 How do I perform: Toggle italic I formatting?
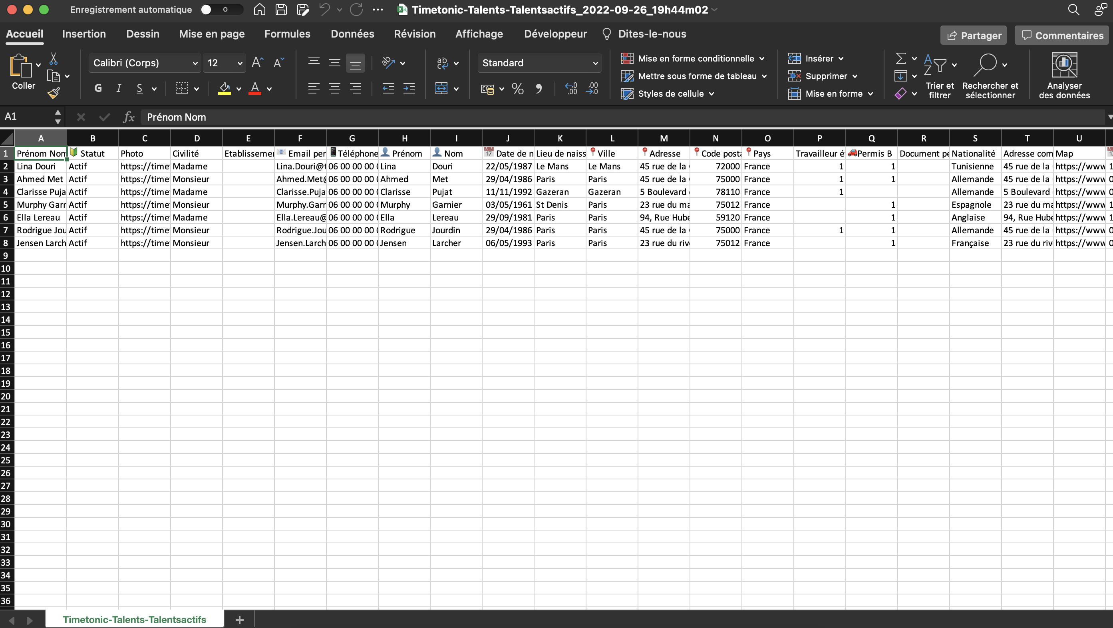coord(119,89)
